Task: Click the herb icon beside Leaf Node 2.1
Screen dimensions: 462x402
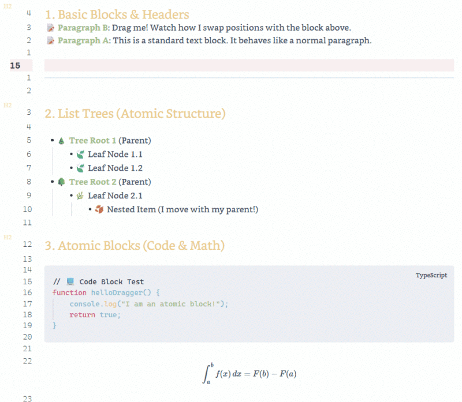Action: pos(81,196)
